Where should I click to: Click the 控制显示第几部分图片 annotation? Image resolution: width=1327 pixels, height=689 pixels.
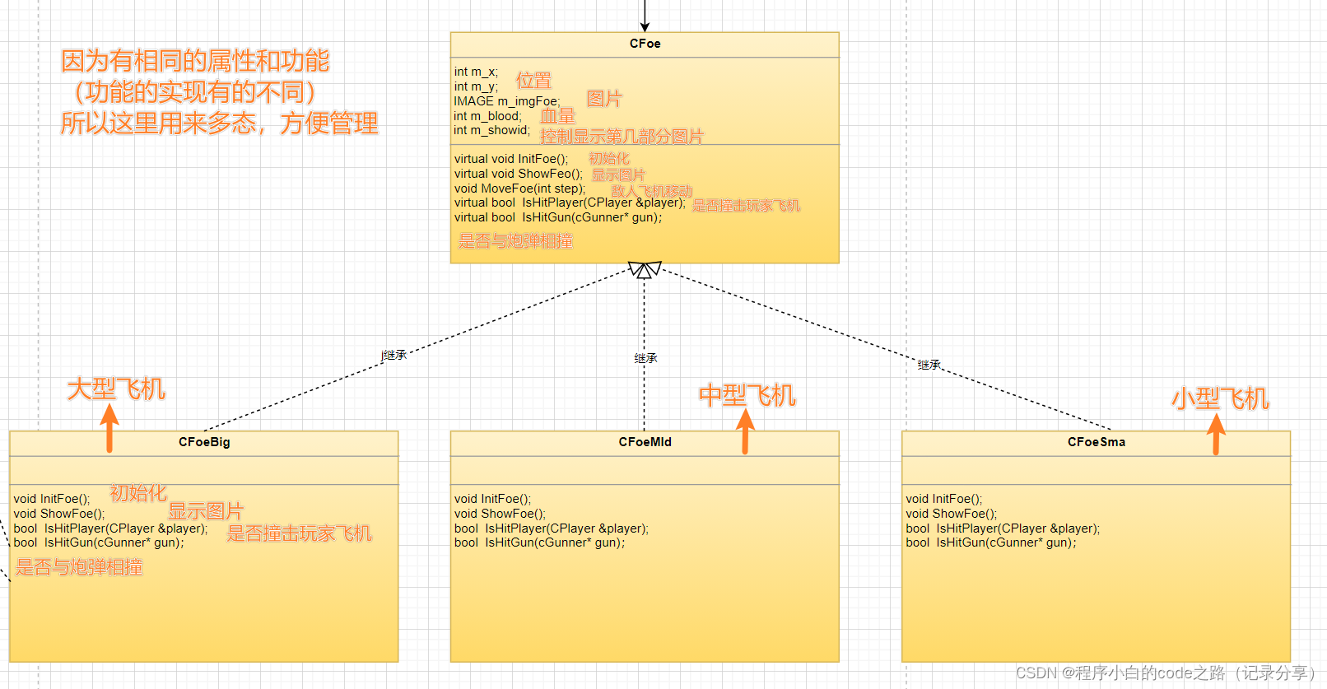tap(622, 137)
